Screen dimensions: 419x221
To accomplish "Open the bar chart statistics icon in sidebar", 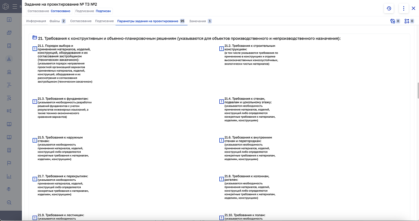I will coord(9,176).
